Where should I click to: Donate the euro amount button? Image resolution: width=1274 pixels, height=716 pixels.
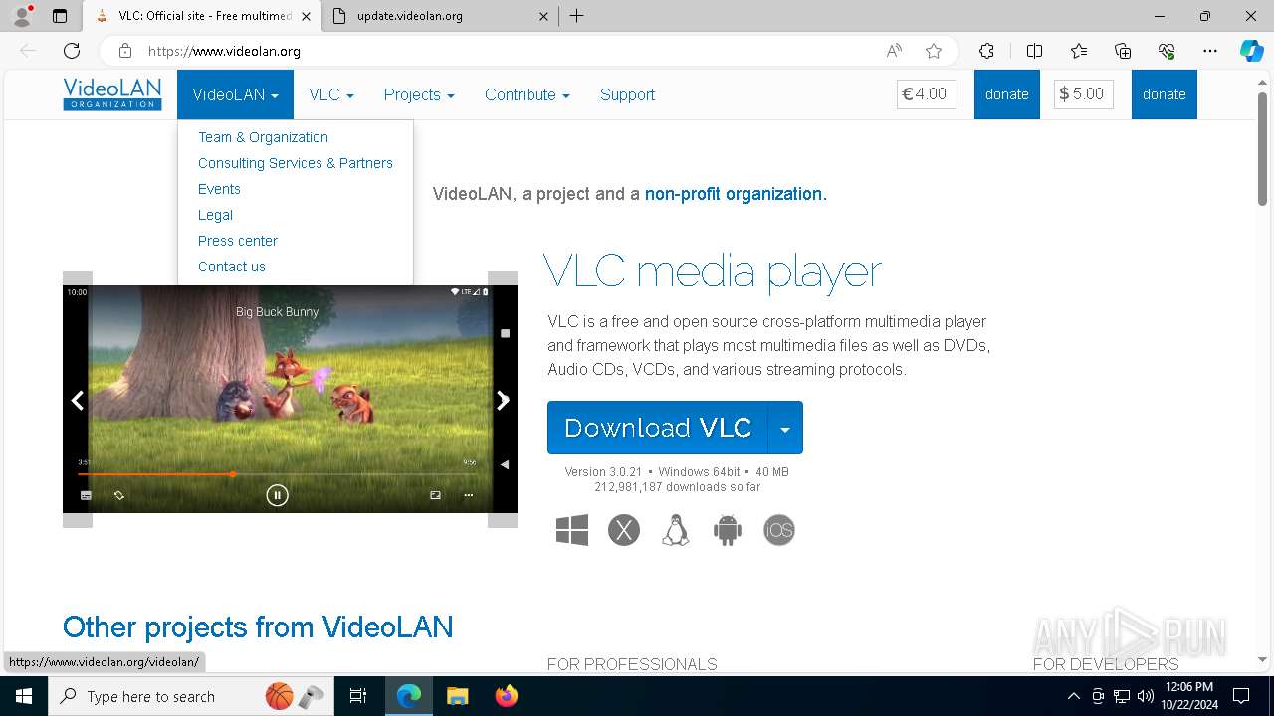pos(1007,94)
